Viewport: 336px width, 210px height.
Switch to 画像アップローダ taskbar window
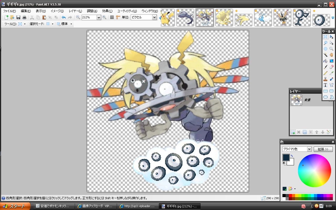point(95,206)
